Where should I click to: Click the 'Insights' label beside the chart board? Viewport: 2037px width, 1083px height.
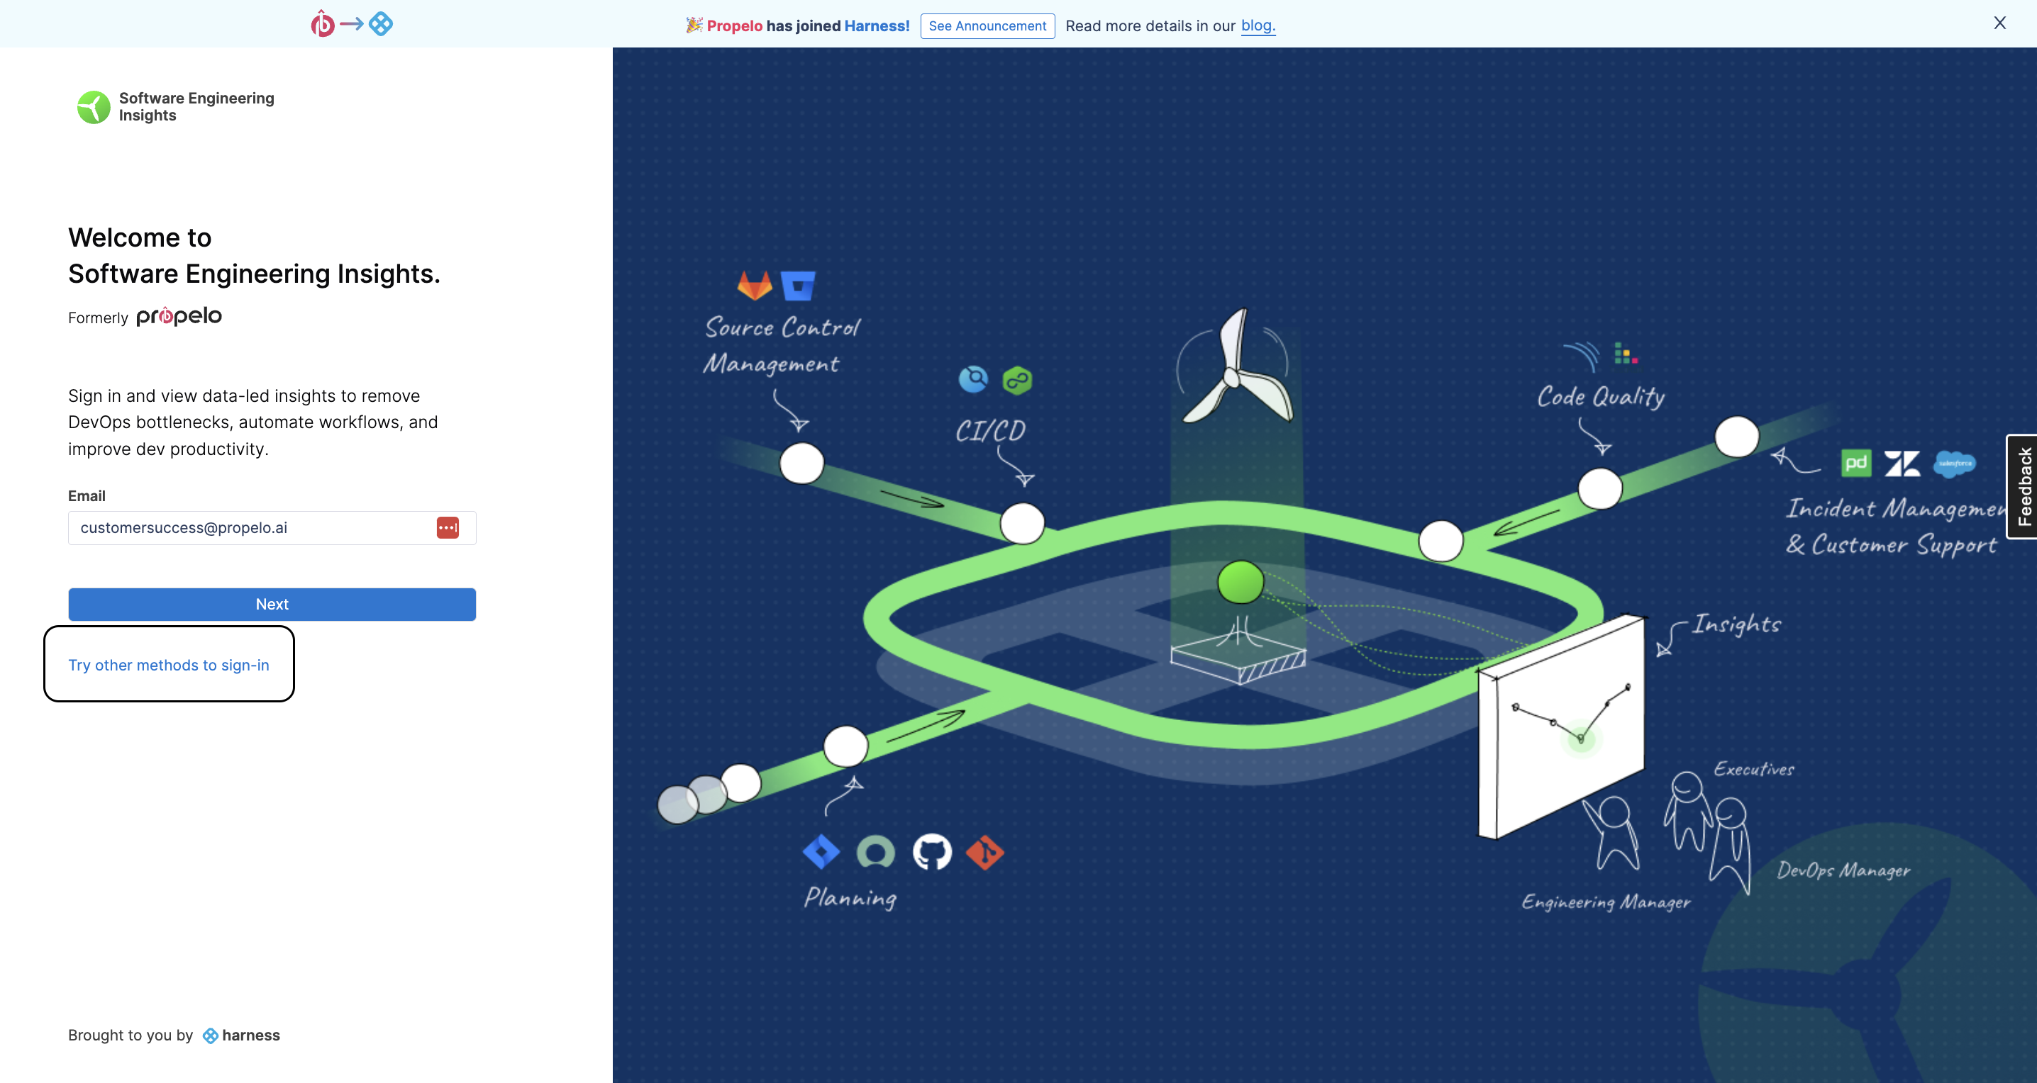pos(1736,624)
